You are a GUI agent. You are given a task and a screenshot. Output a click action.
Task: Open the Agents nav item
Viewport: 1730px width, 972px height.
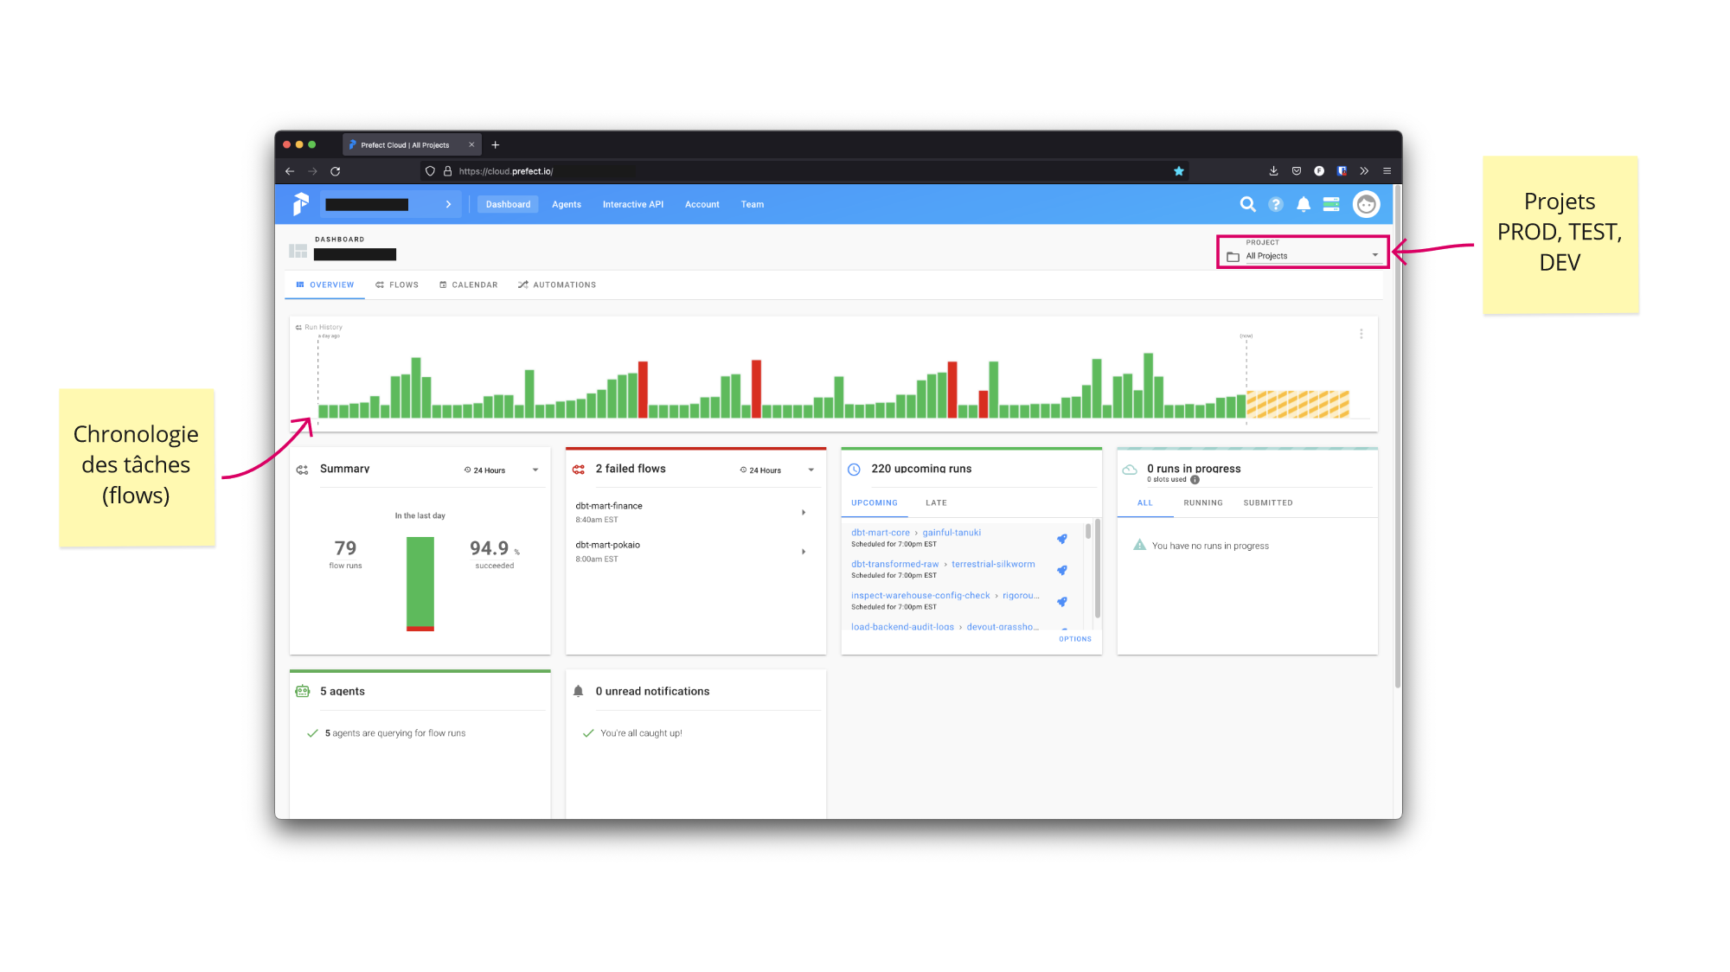coord(567,204)
